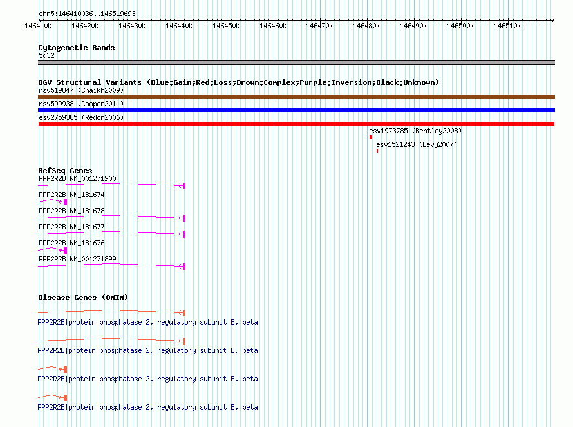The height and width of the screenshot is (427, 573).
Task: Click the third (short) orange OMIM exon block
Action: coord(65,370)
